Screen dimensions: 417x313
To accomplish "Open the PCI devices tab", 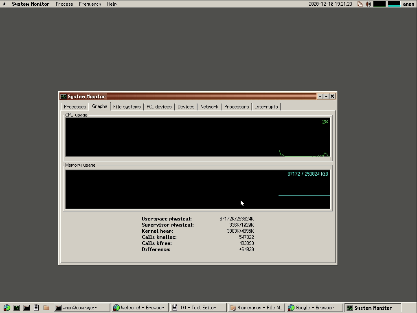I will click(x=159, y=107).
